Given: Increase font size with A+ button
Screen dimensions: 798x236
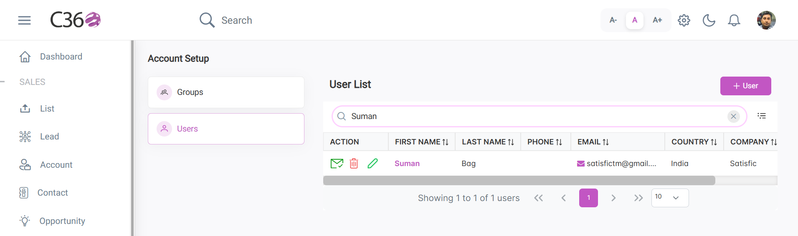Looking at the screenshot, I should pos(657,20).
